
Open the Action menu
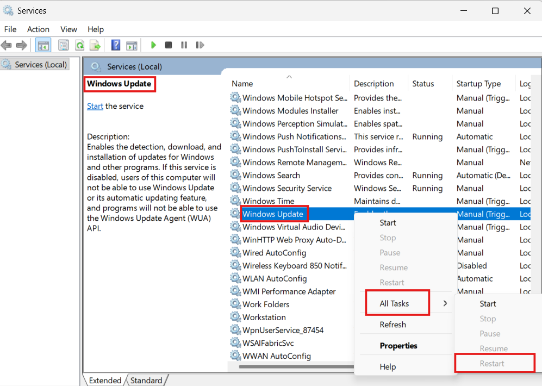39,29
